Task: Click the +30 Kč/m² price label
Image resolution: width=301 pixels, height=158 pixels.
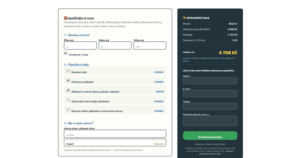Action: pyautogui.click(x=159, y=102)
